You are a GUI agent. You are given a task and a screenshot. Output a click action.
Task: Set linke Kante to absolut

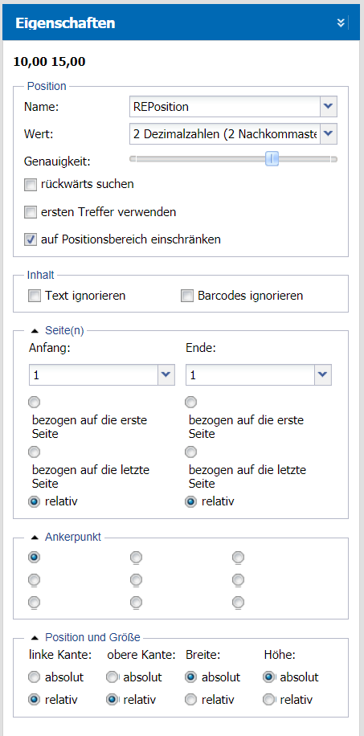coord(35,677)
